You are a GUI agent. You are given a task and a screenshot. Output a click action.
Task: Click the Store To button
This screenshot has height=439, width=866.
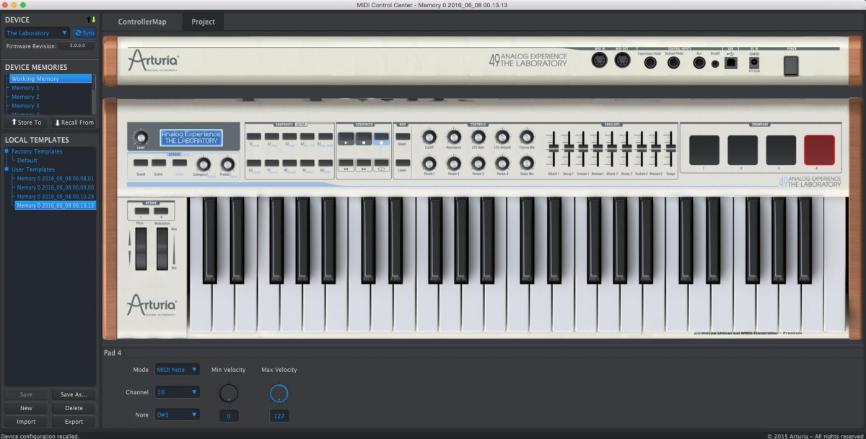[27, 123]
